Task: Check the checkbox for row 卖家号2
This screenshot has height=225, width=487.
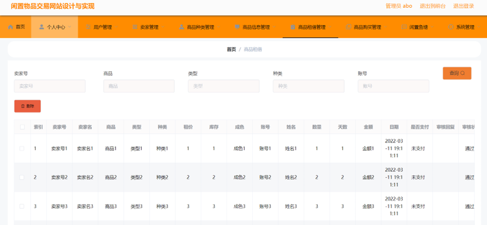Action: (x=22, y=178)
